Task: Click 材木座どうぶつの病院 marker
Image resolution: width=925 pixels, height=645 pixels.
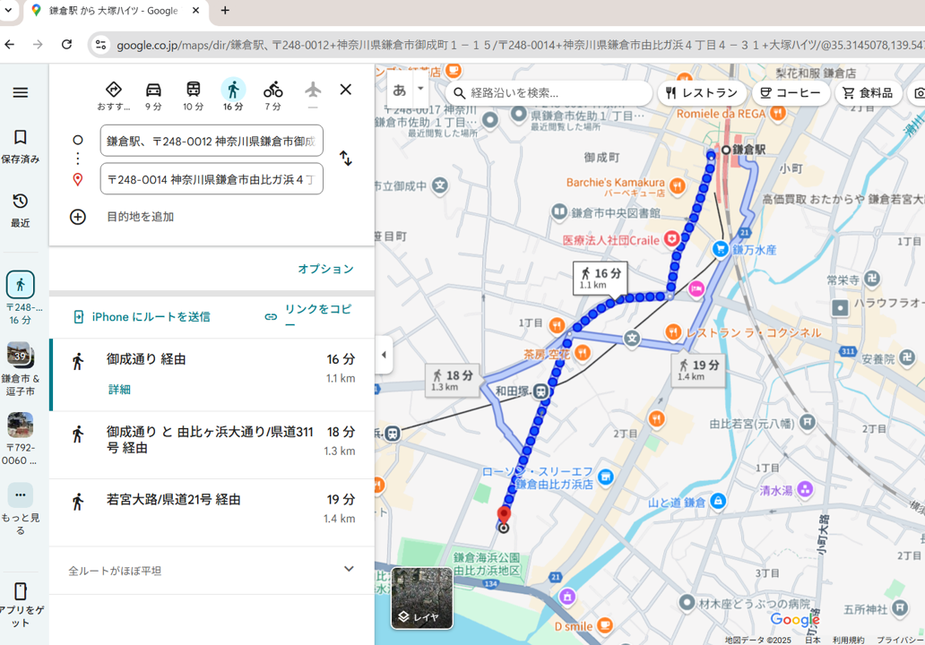Action: pyautogui.click(x=686, y=603)
